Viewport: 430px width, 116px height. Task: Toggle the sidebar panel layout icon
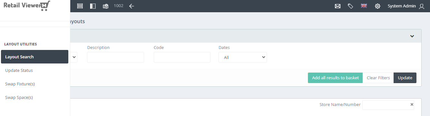coord(93,6)
